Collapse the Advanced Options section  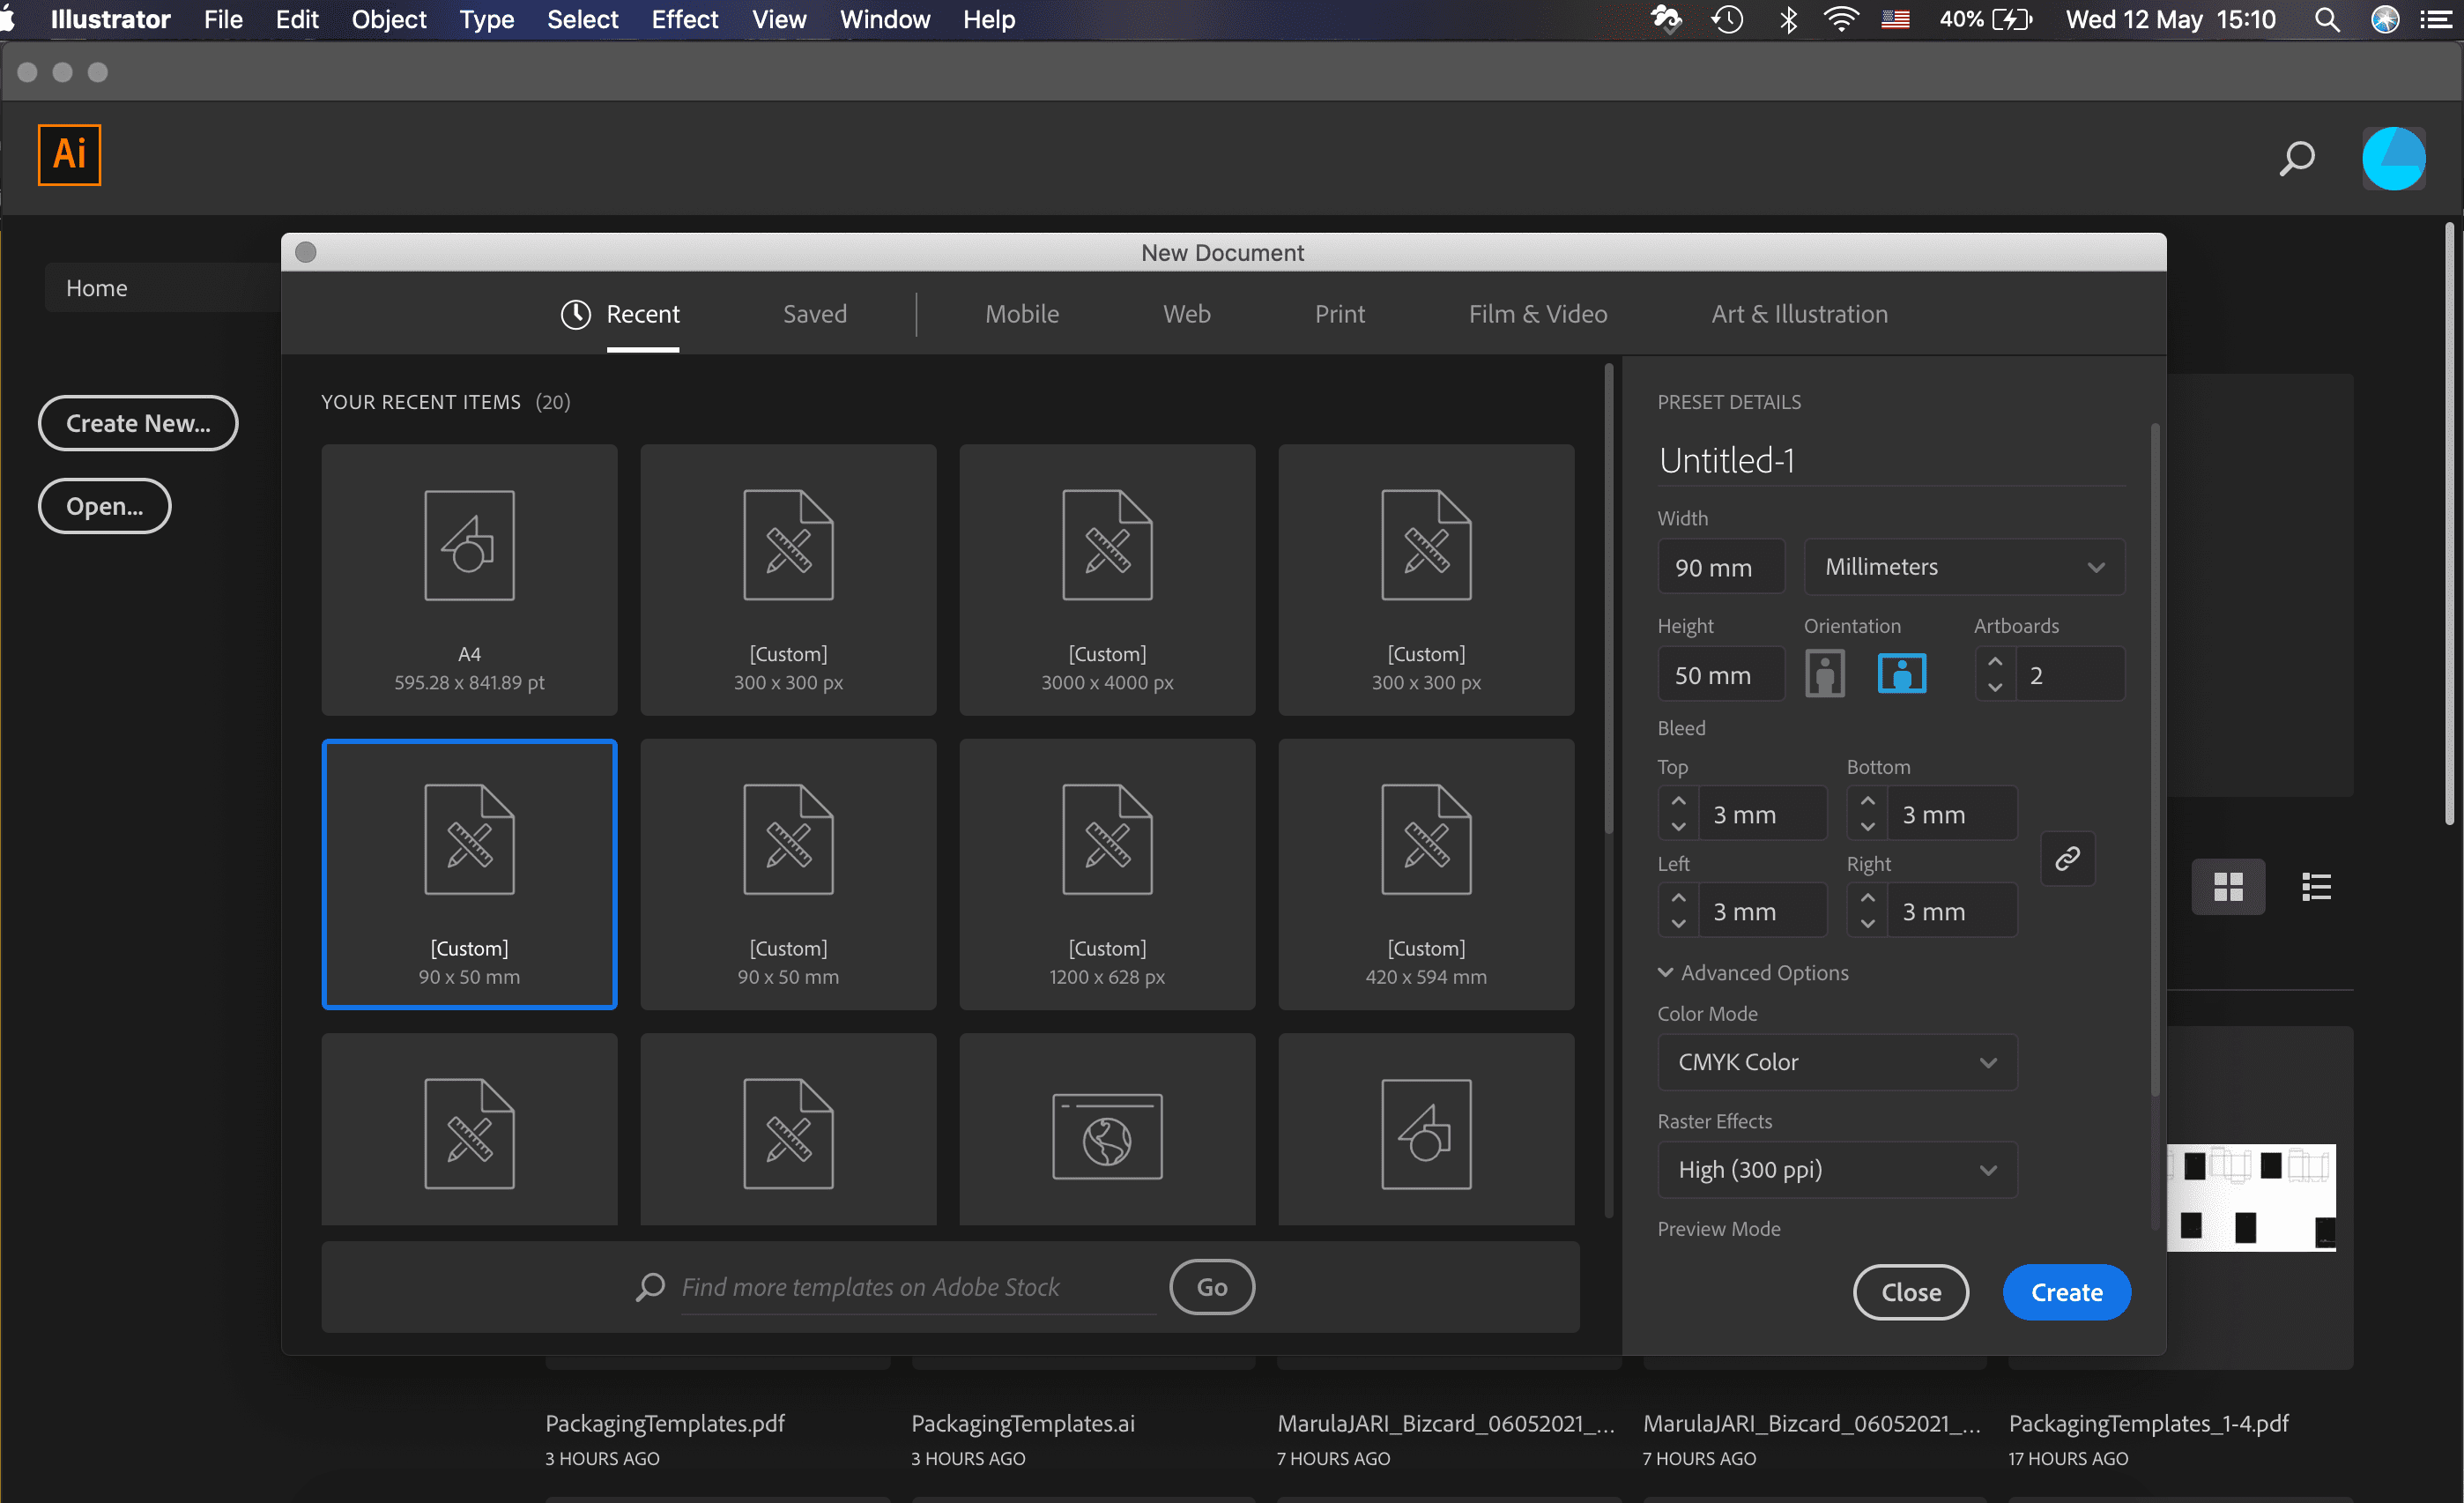(1753, 972)
